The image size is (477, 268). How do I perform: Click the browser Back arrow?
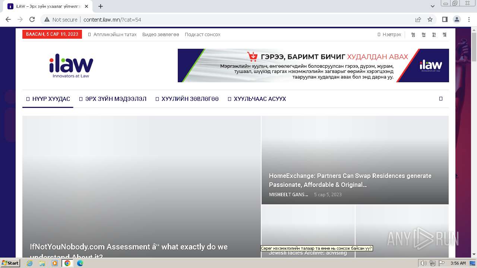tap(8, 19)
